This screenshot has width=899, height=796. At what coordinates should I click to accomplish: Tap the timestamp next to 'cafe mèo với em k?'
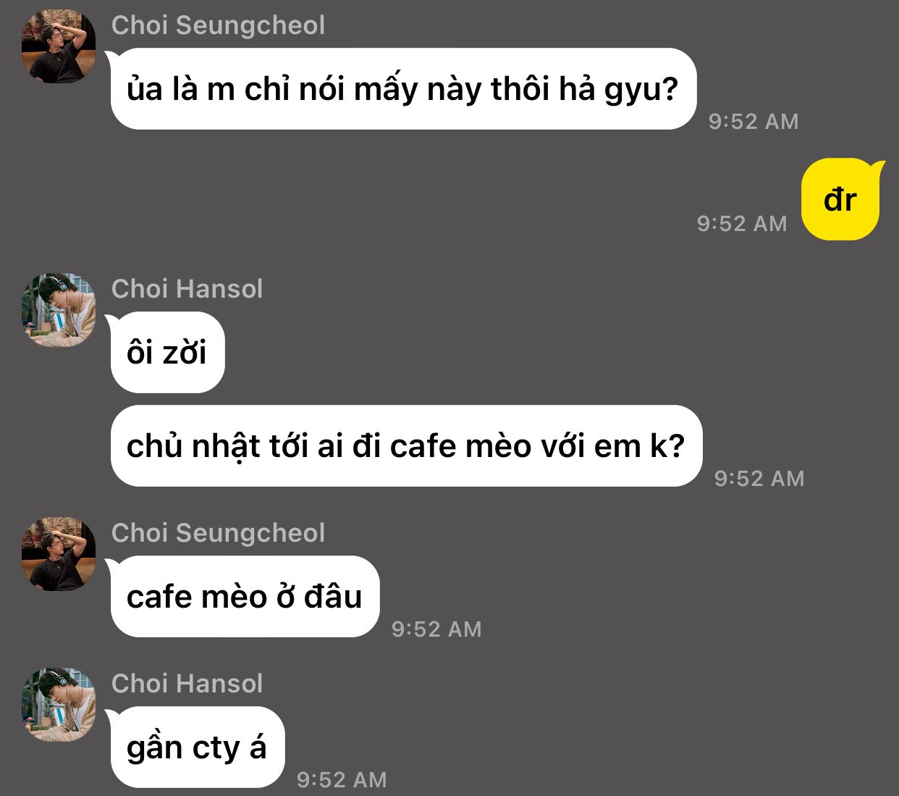(759, 478)
